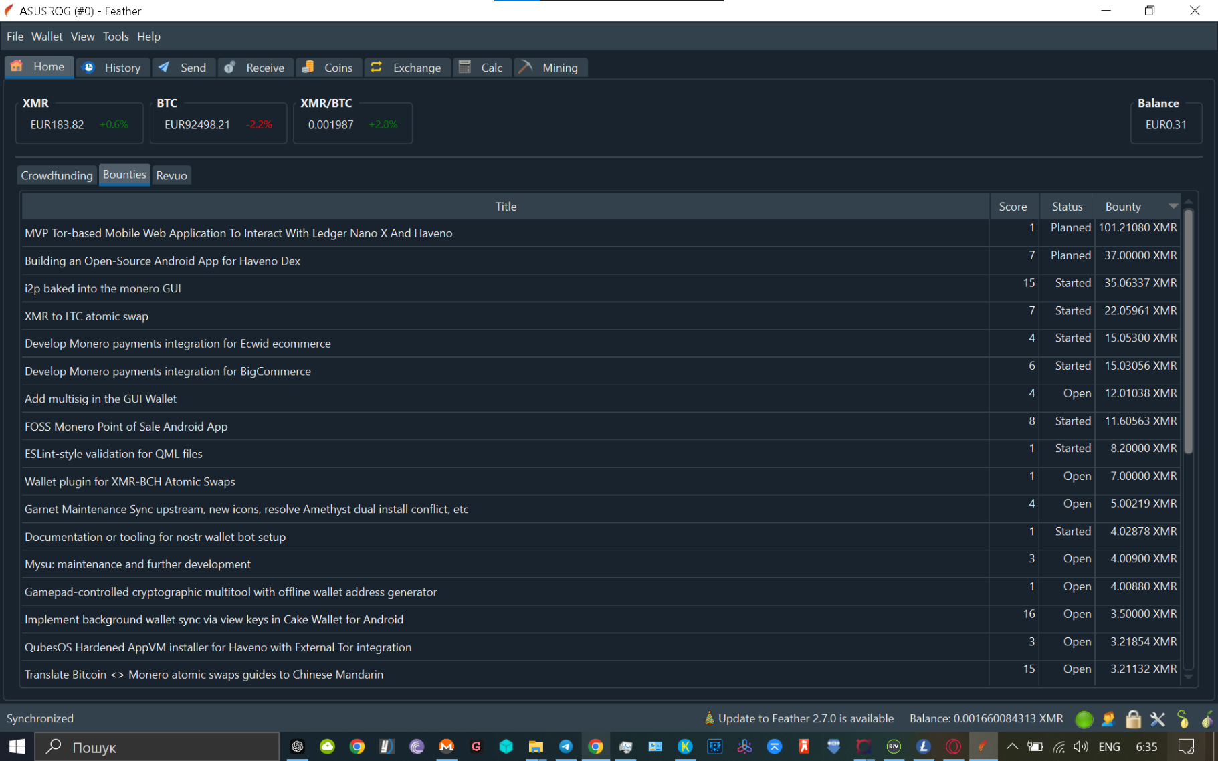Select Gamepad-controlled cryptographic multitool row

coord(601,592)
